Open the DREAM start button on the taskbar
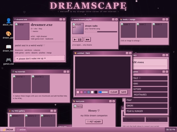177x132 pixels. [8, 129]
